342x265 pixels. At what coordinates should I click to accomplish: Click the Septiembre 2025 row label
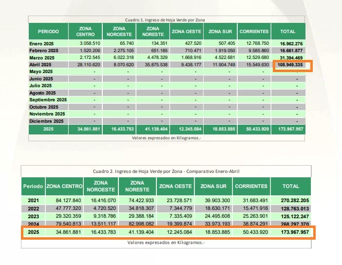point(48,100)
